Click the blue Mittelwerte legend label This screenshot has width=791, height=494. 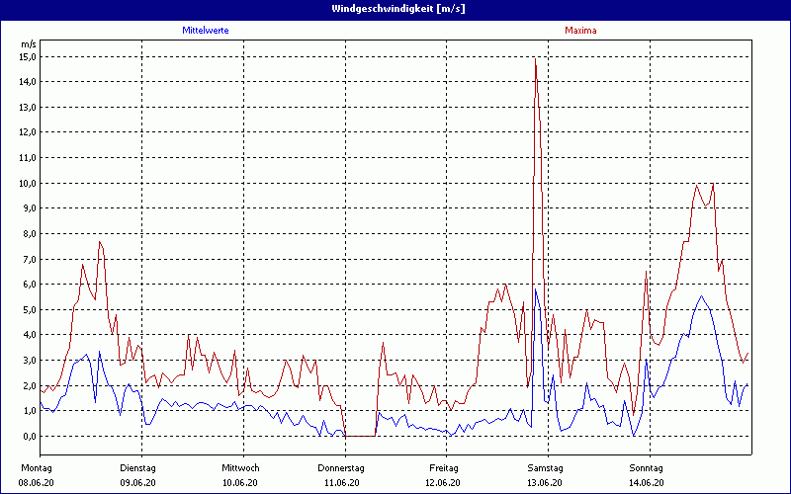click(206, 31)
